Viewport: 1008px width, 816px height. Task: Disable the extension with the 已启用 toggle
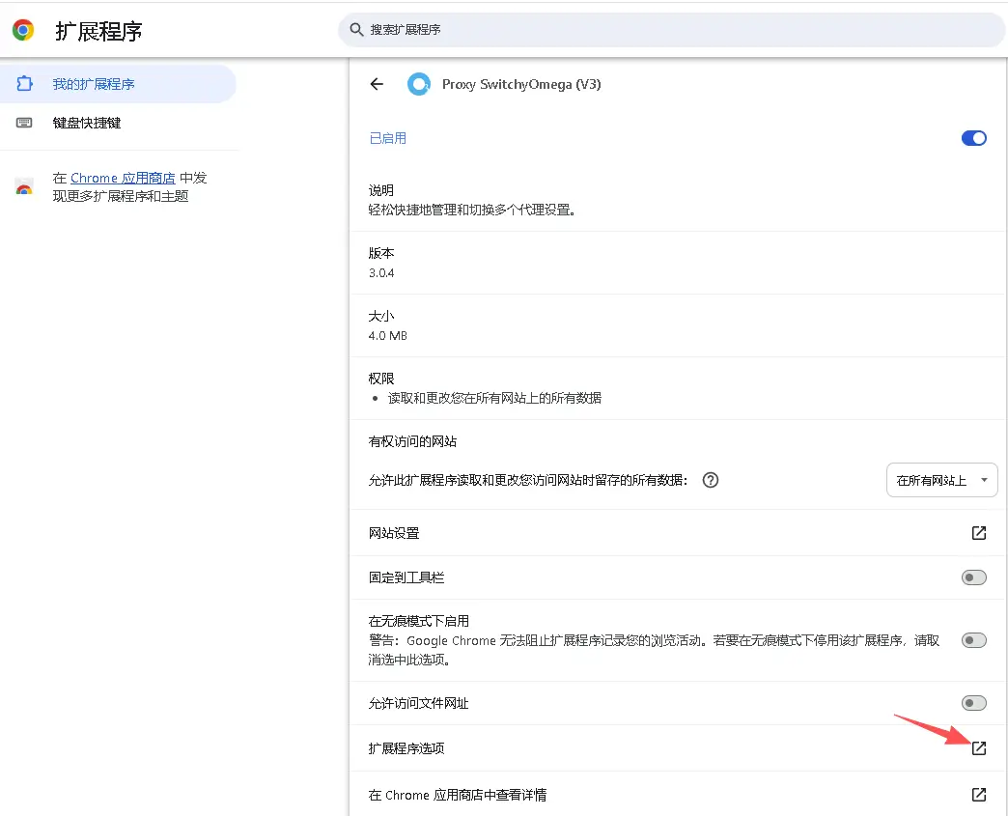point(973,137)
